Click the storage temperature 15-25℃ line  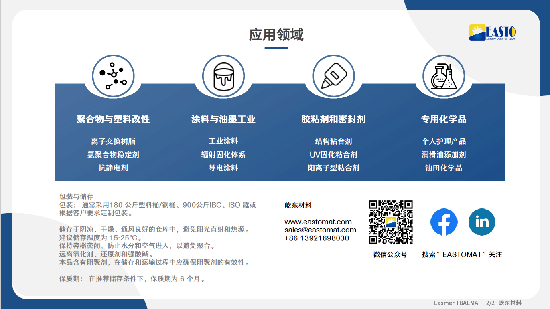click(101, 238)
